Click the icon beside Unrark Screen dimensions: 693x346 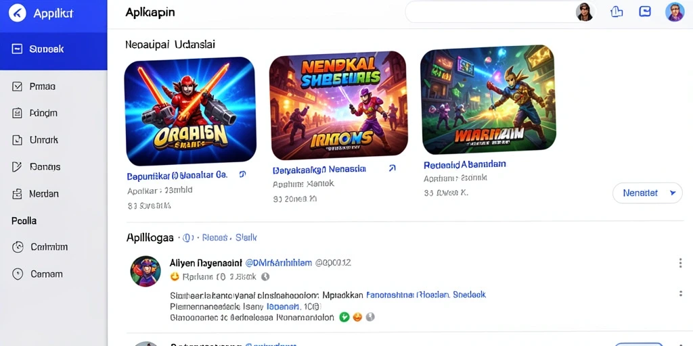click(x=17, y=141)
